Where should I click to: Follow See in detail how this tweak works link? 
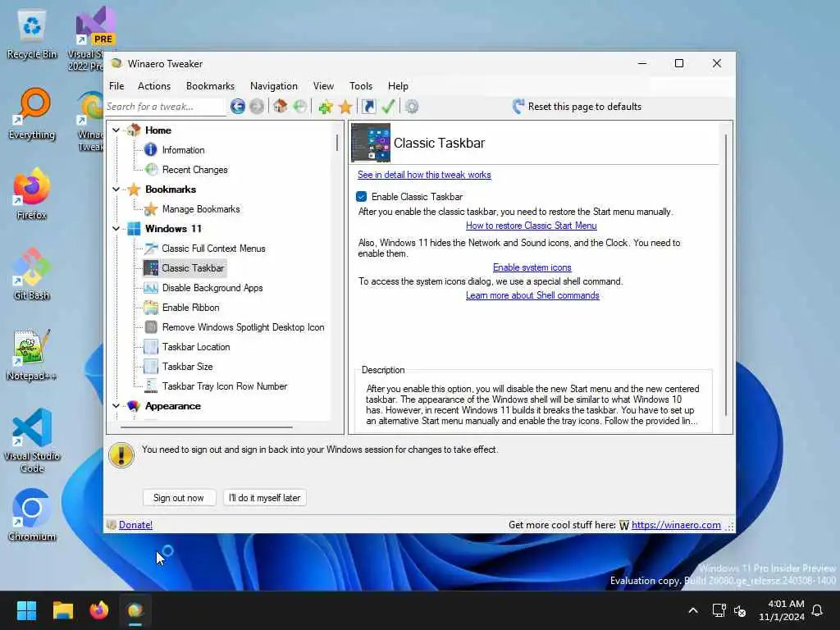tap(424, 175)
